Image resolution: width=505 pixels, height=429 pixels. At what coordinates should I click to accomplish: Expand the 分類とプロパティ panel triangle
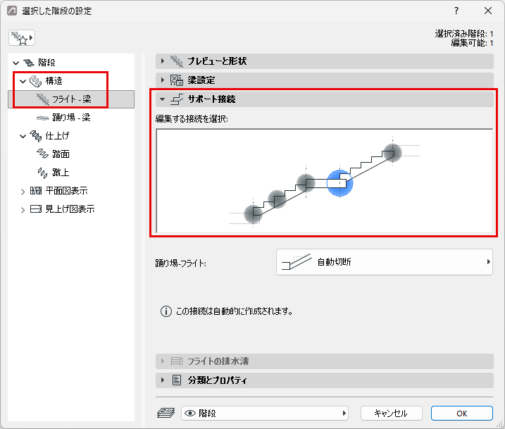pos(163,380)
